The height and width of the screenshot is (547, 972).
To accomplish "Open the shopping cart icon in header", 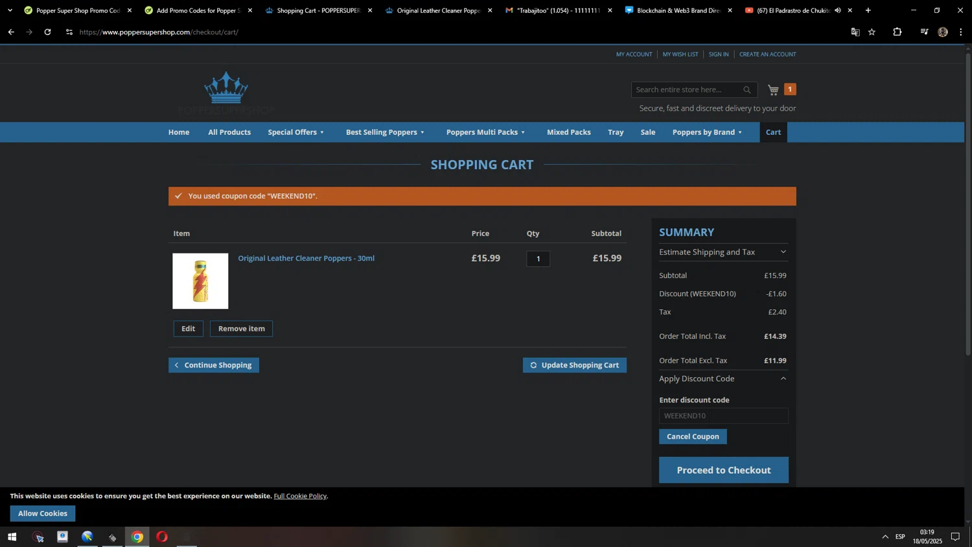I will [x=773, y=89].
